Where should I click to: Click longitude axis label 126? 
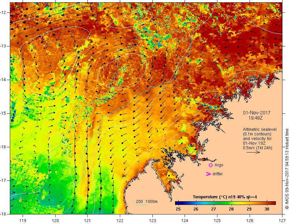250,220
